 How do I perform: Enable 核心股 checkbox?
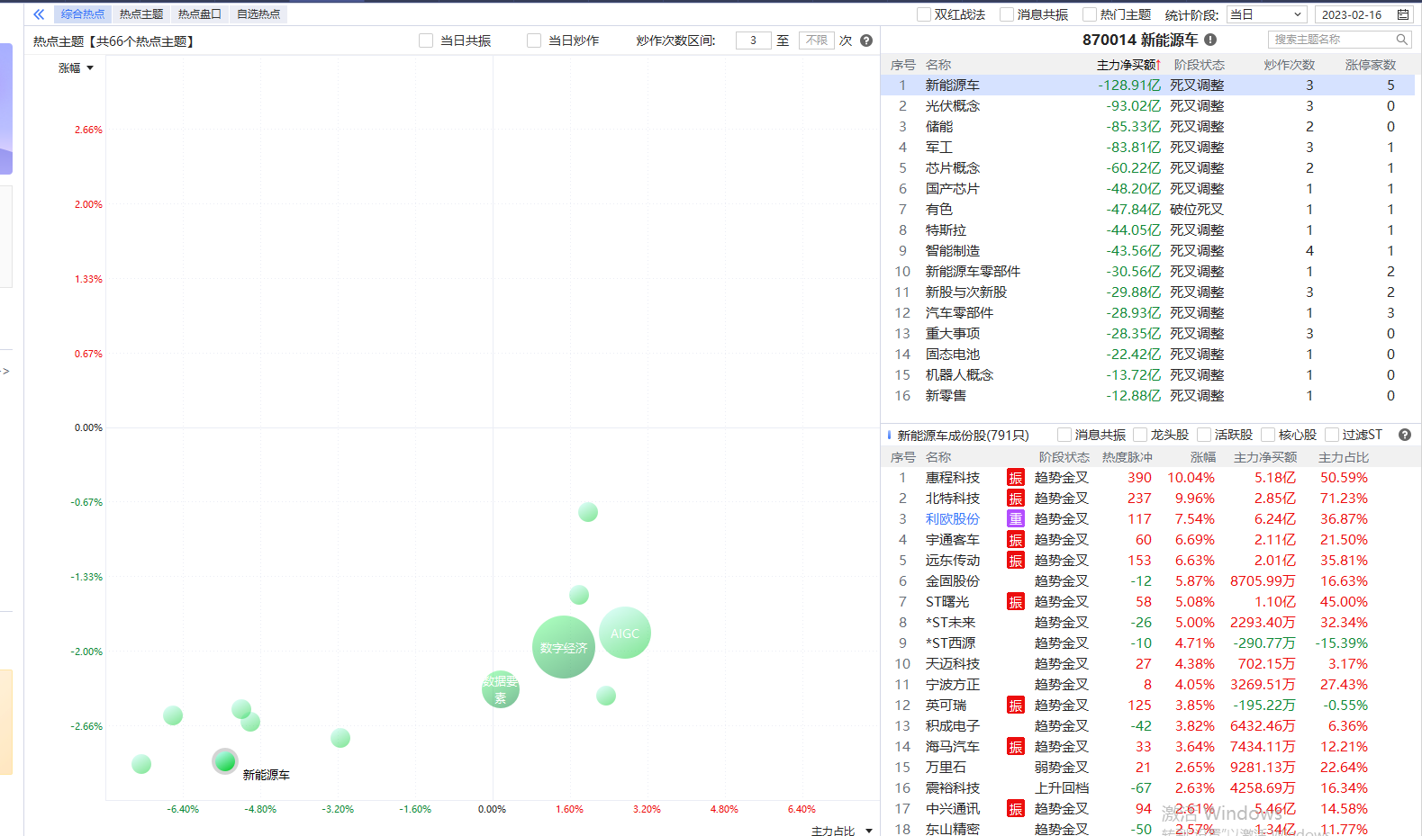point(1268,435)
